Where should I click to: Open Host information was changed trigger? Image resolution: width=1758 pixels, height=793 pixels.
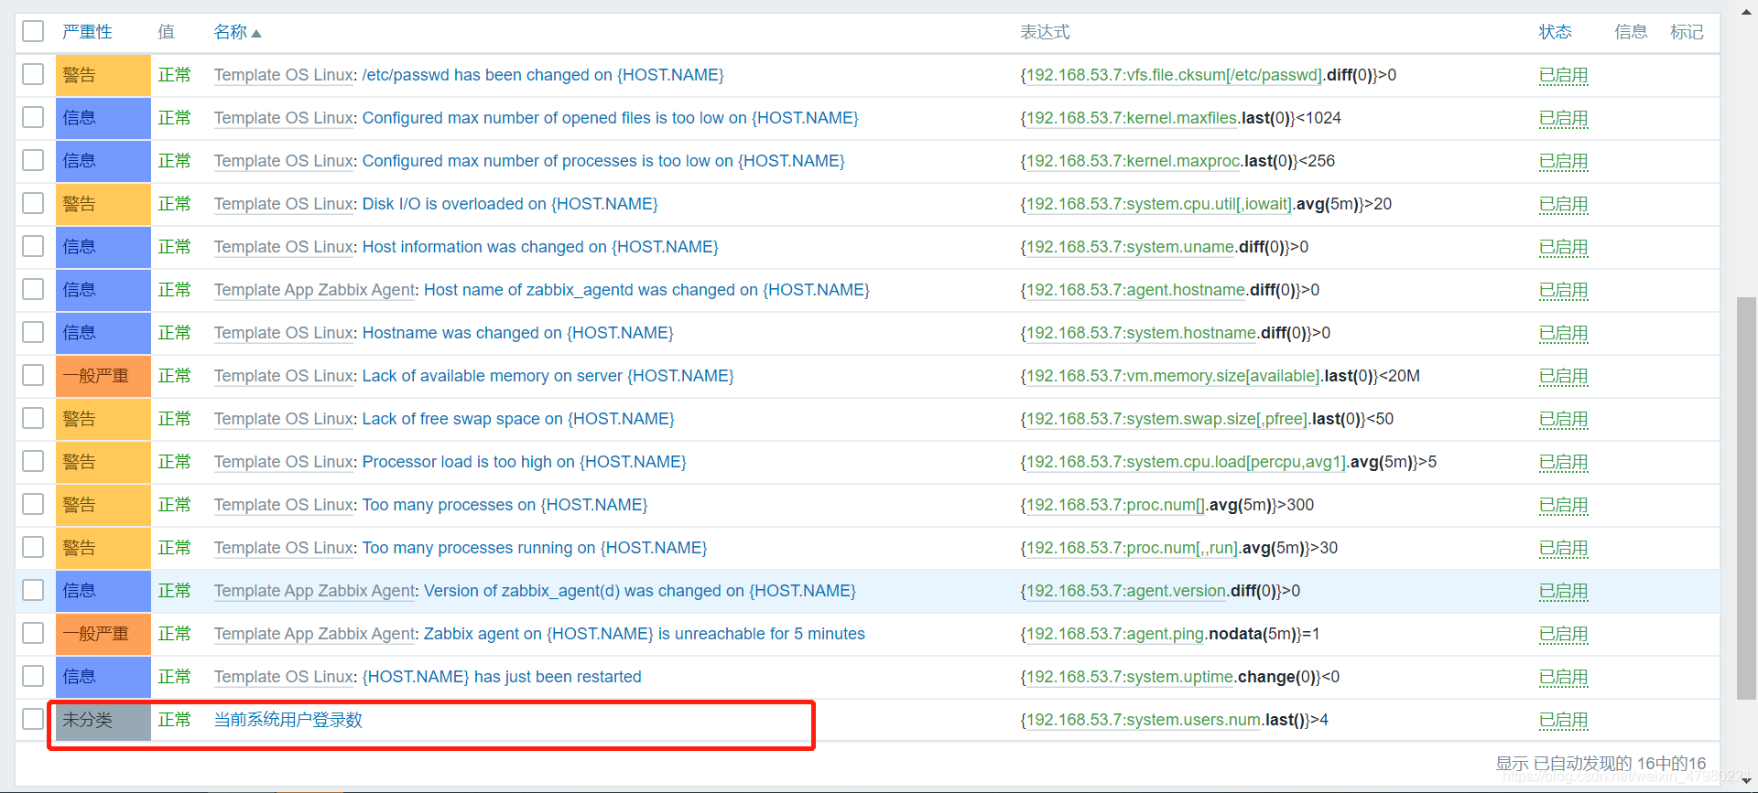[x=540, y=247]
